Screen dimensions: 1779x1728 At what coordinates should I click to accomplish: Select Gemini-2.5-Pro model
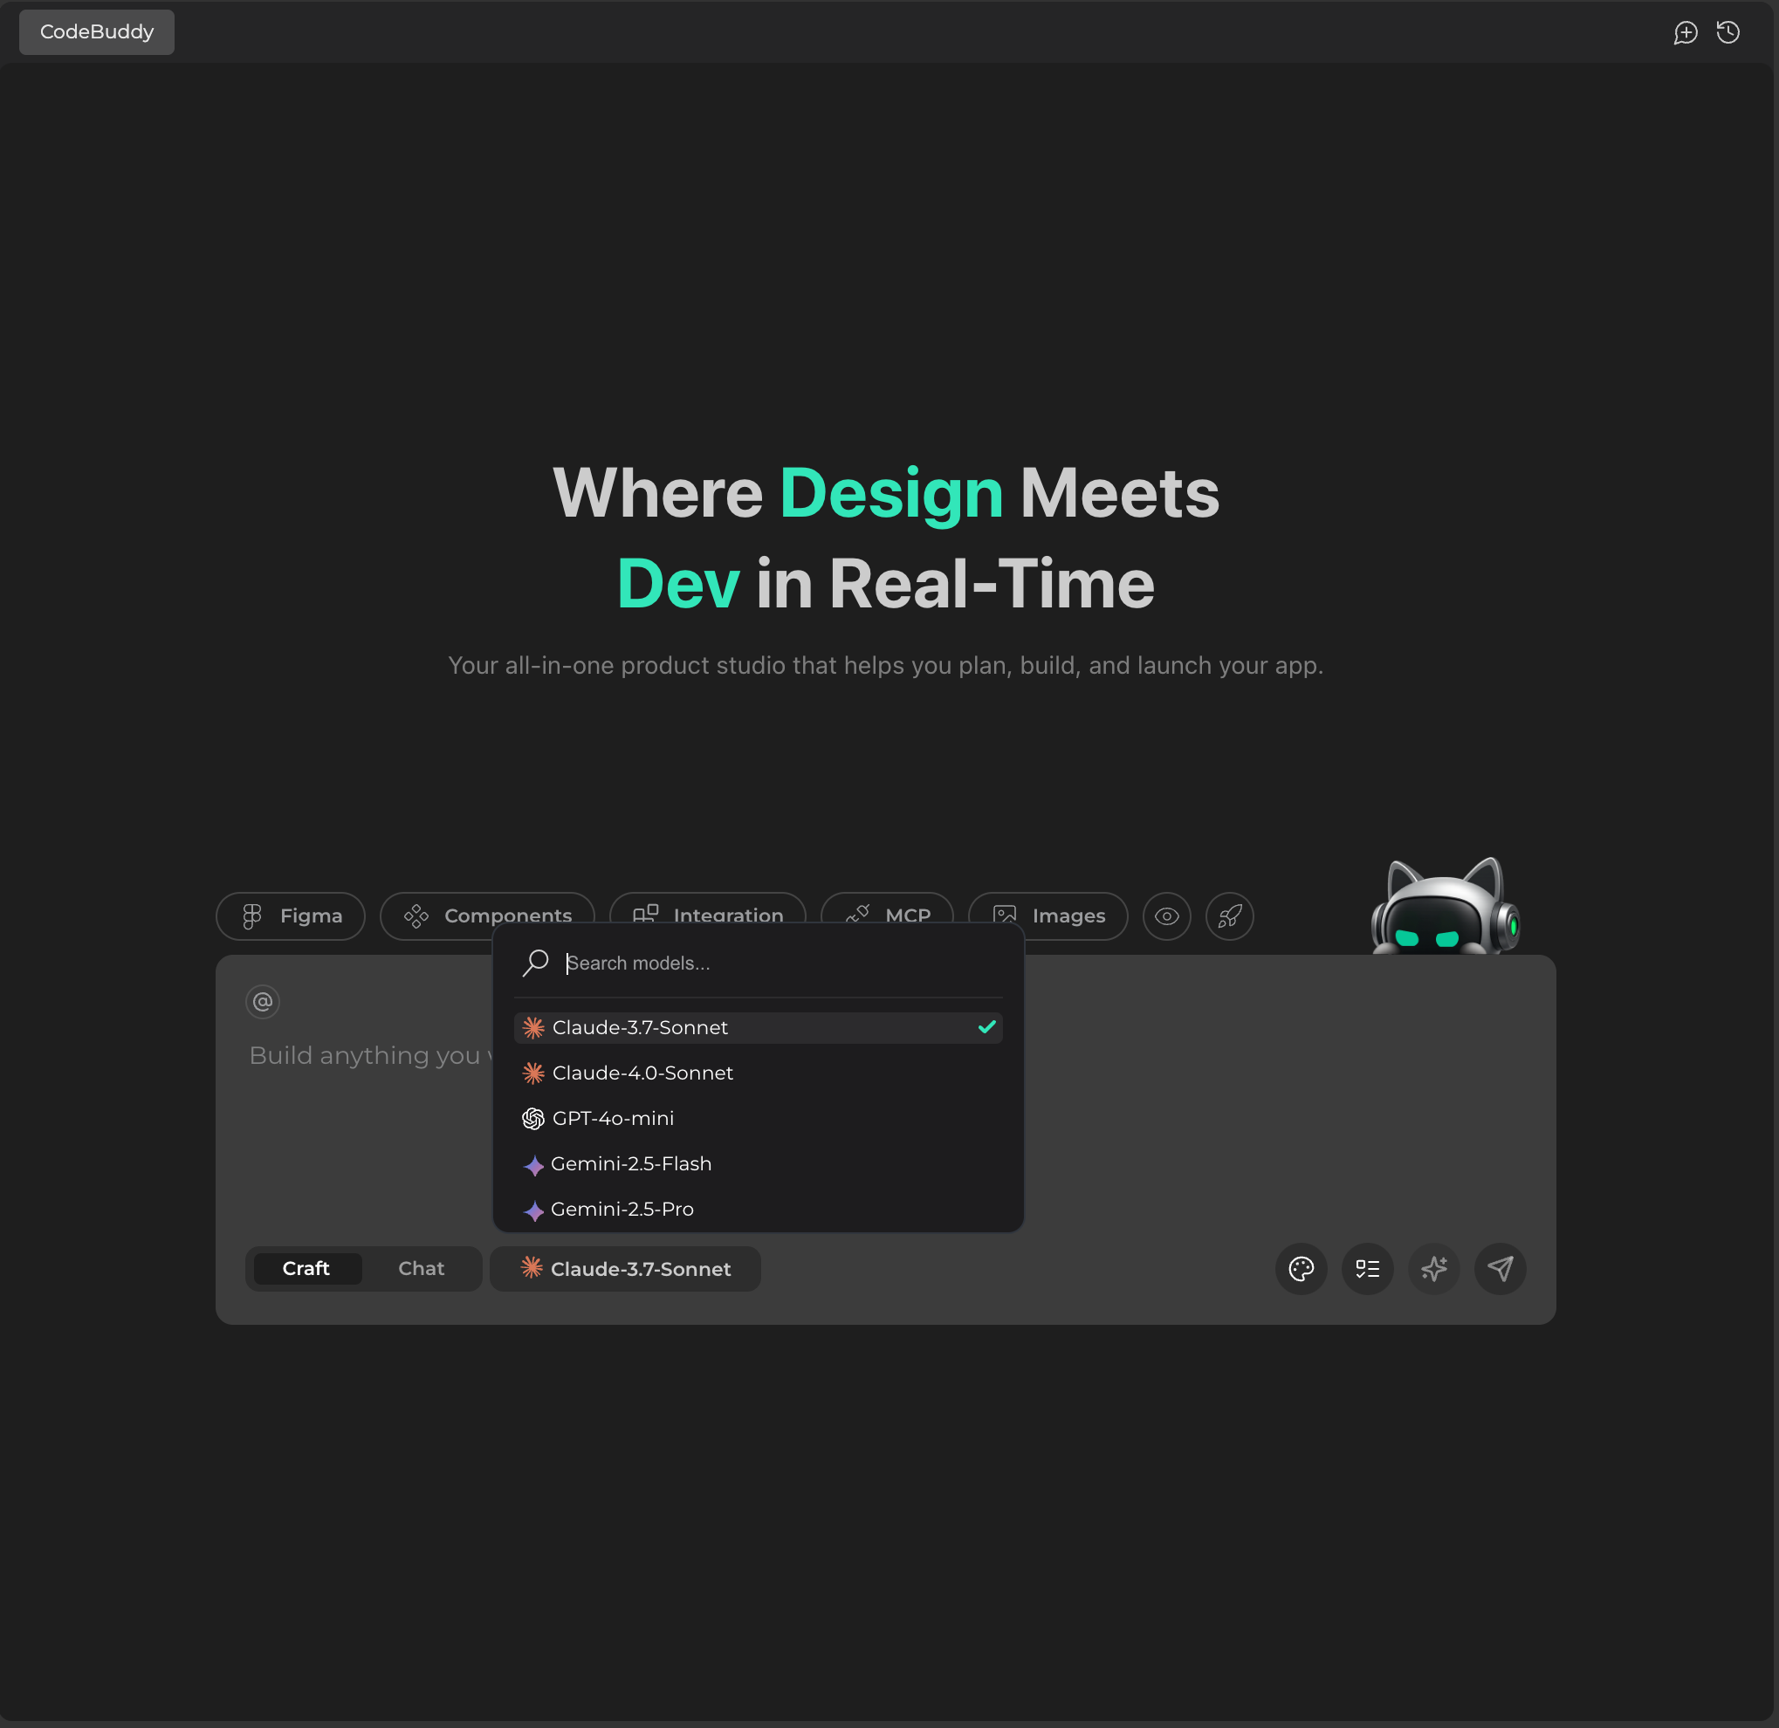[x=758, y=1209]
